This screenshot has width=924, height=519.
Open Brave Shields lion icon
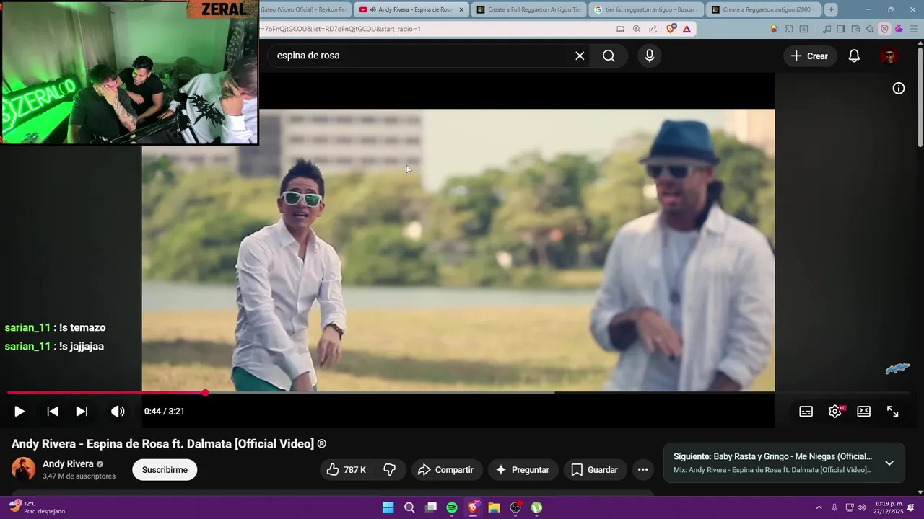point(671,29)
